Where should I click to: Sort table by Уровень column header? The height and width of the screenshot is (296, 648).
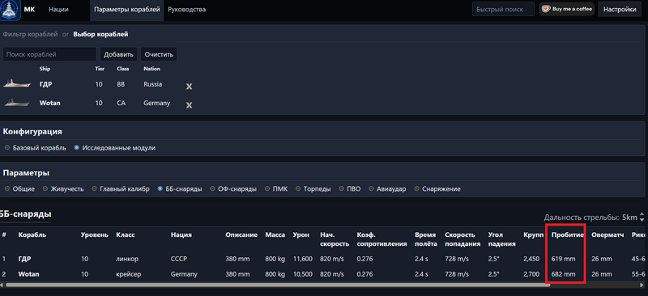coord(95,235)
